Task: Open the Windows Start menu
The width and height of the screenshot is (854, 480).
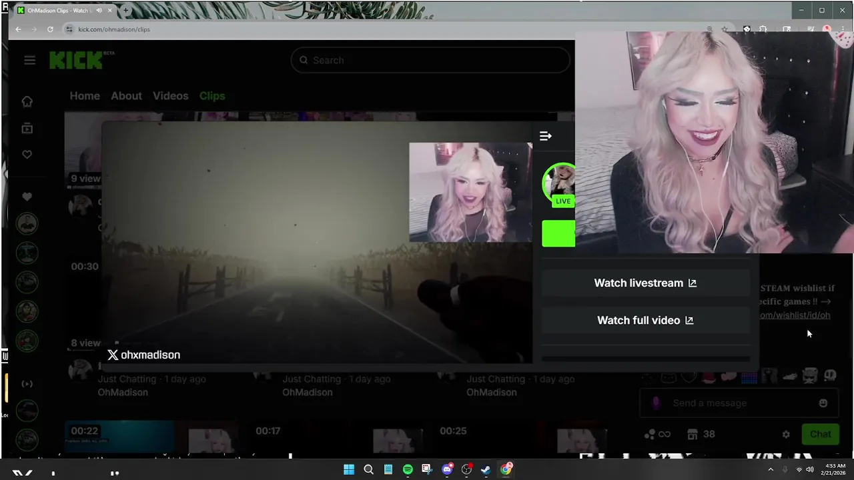Action: pos(349,469)
